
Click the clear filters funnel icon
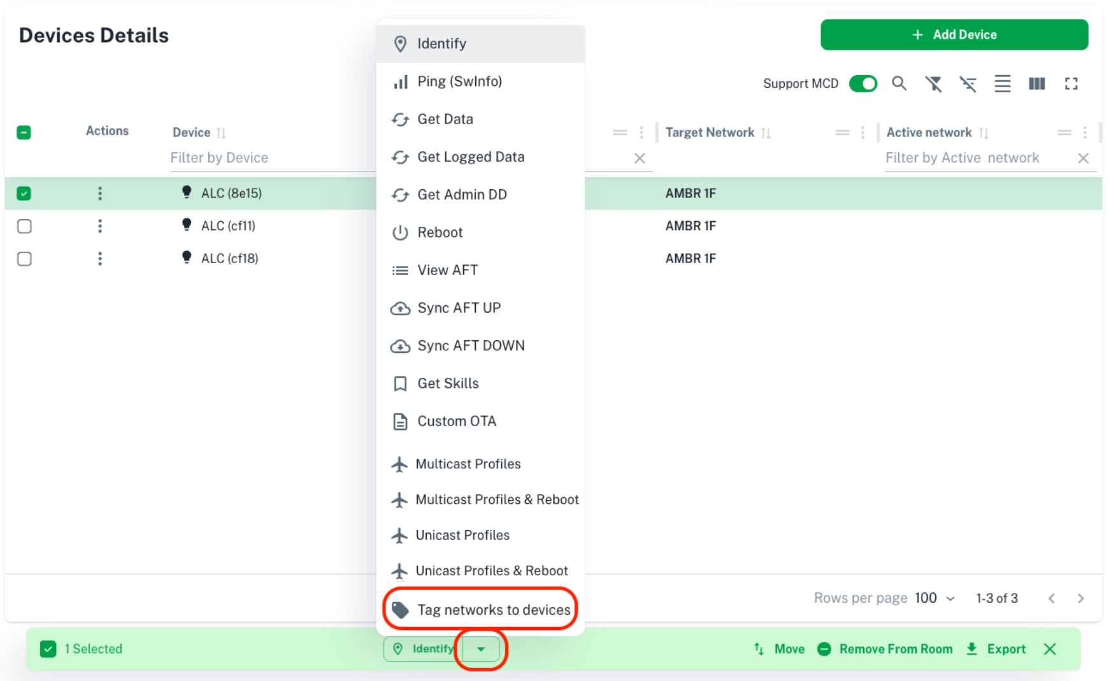[x=933, y=83]
